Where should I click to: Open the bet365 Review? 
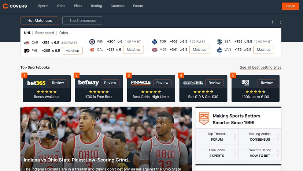pyautogui.click(x=58, y=83)
